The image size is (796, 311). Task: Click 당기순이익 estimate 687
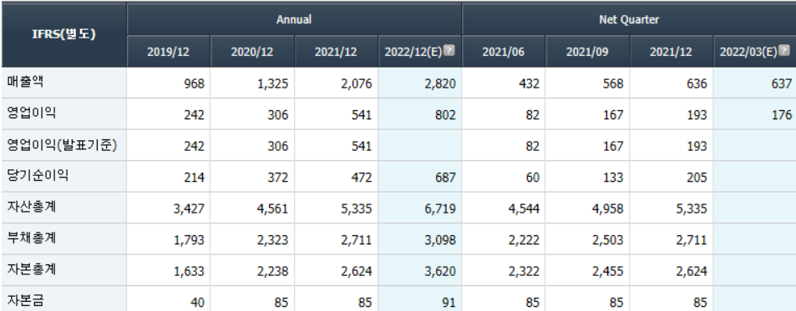click(446, 178)
